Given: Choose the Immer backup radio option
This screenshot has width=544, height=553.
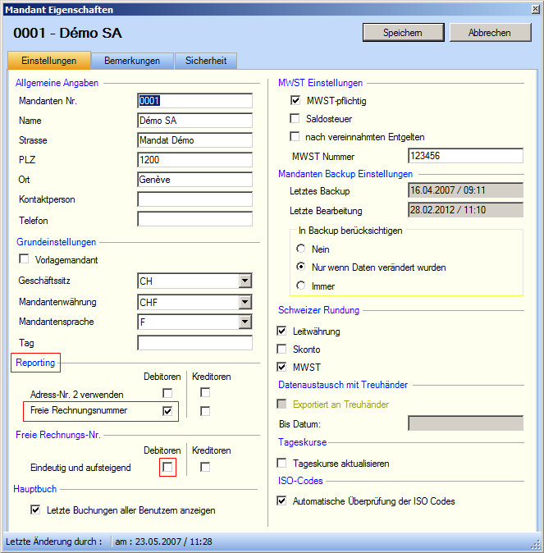Looking at the screenshot, I should point(301,286).
